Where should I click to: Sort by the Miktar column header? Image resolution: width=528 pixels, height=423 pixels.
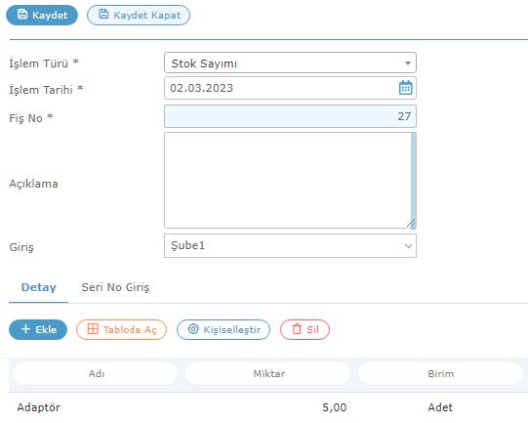268,373
